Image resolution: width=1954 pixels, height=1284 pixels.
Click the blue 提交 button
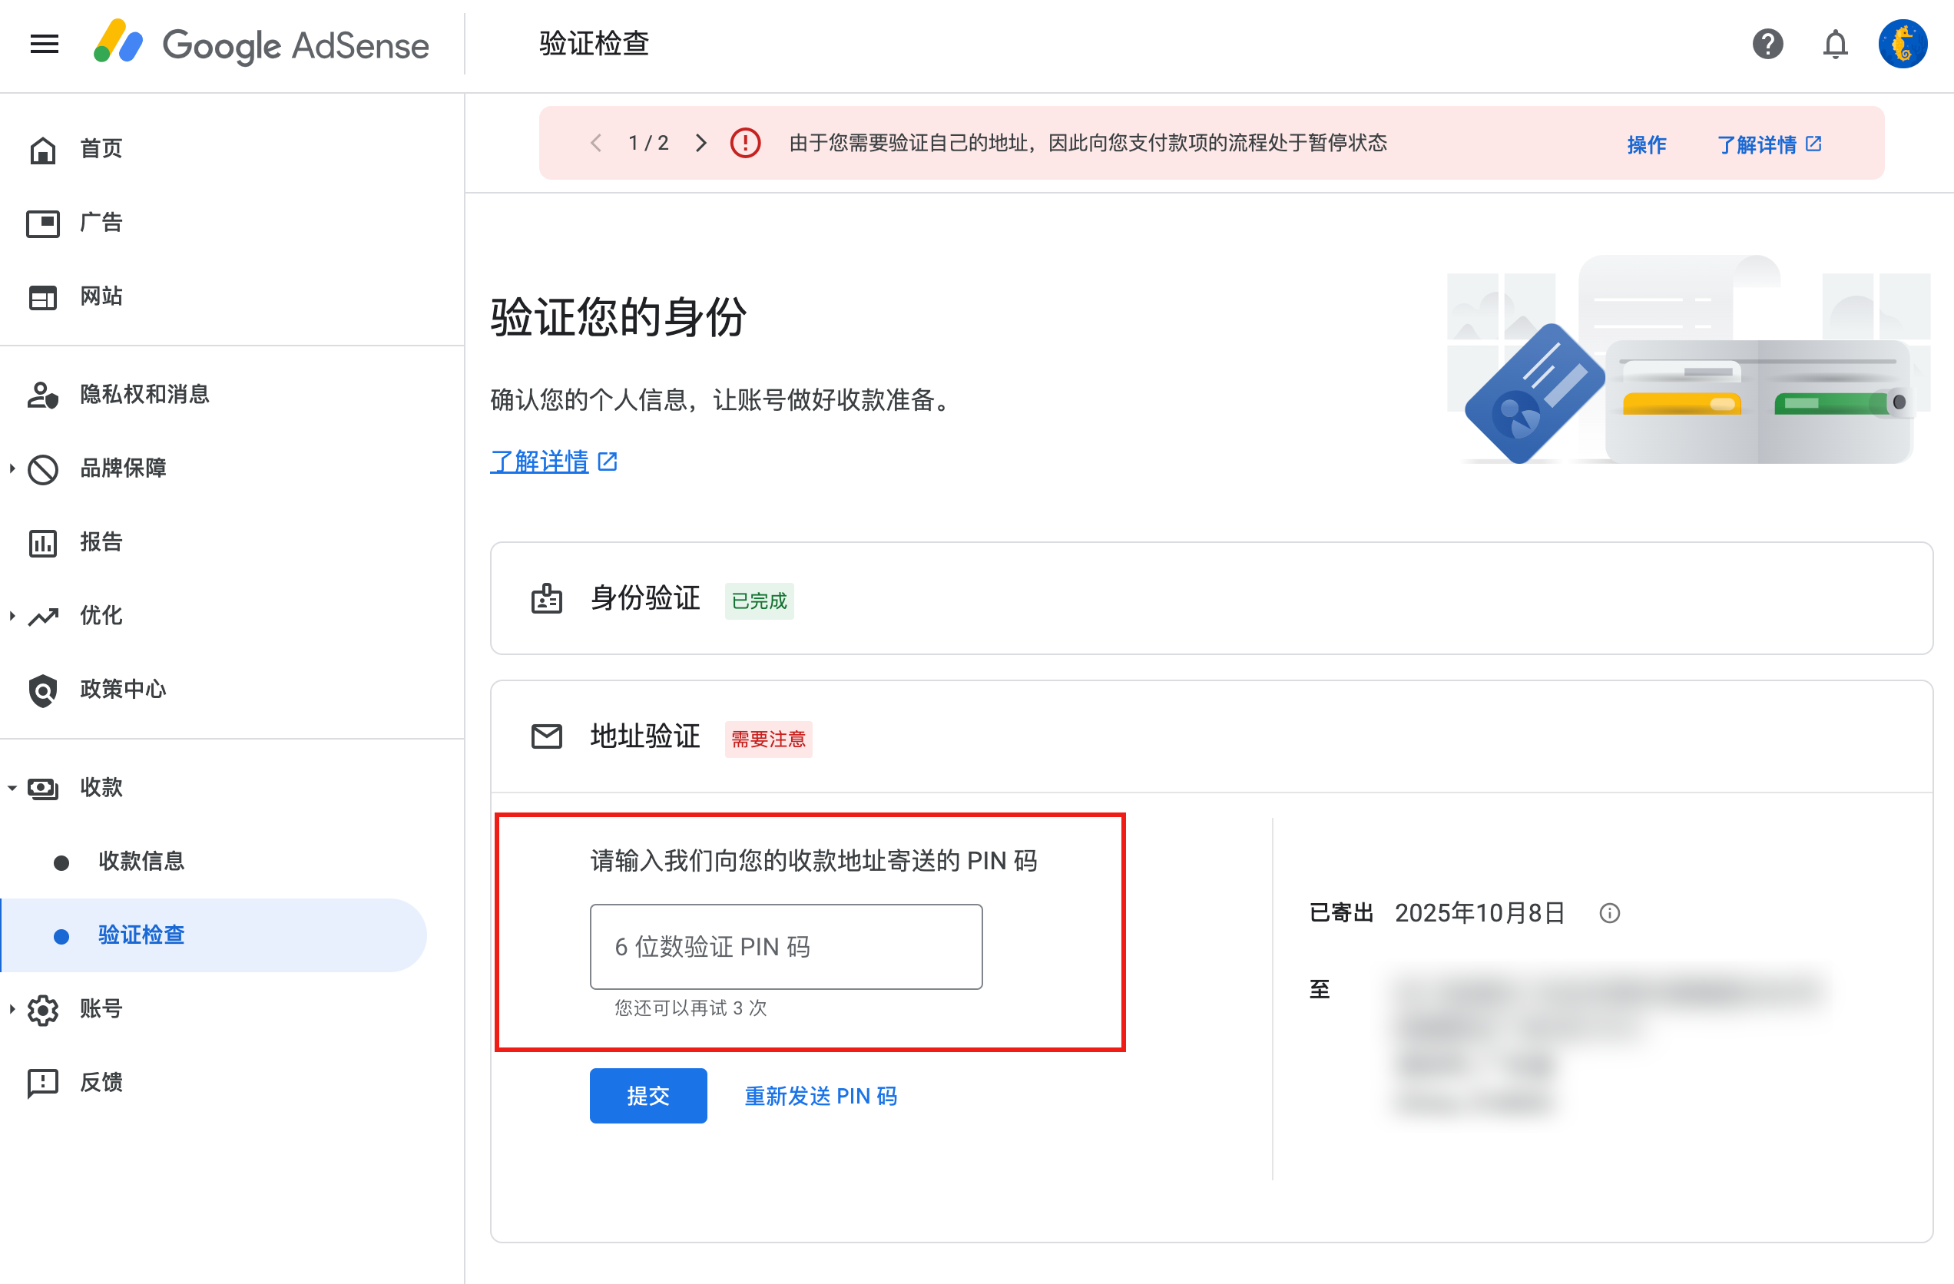click(x=647, y=1095)
